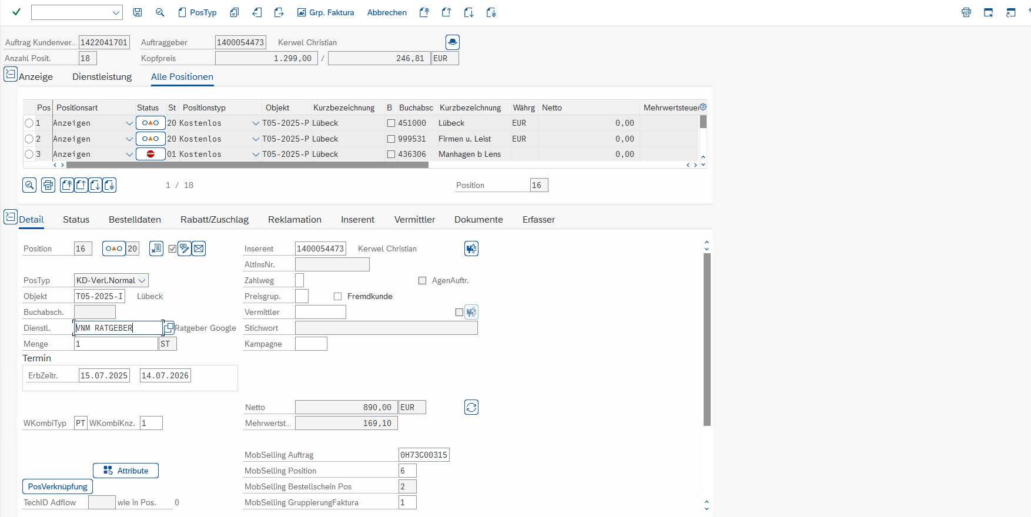The image size is (1031, 517).
Task: Click the Dienstl. input with VNM RATGEBER
Action: click(x=118, y=328)
